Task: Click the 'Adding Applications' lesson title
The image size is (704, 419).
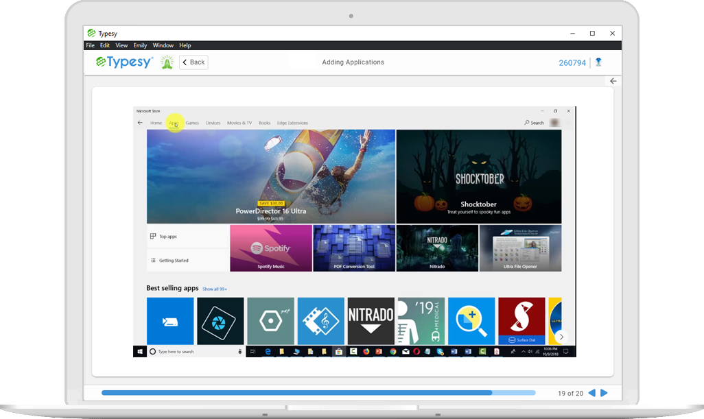Action: (x=353, y=62)
